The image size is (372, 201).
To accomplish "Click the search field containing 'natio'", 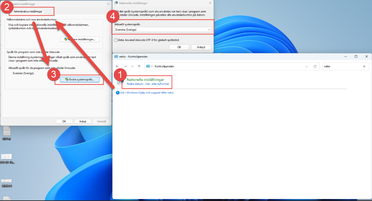I will pos(341,66).
